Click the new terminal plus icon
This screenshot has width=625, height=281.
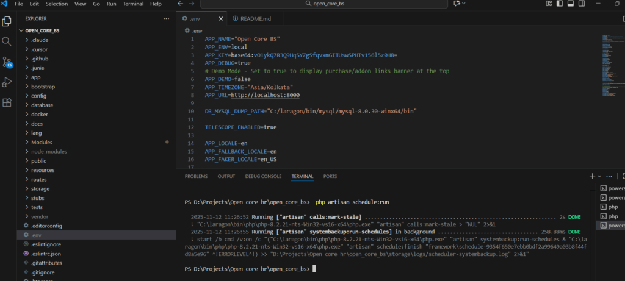(591, 176)
